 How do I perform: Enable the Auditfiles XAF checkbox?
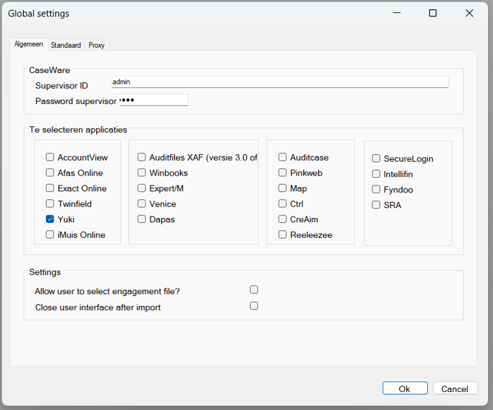[x=142, y=157]
